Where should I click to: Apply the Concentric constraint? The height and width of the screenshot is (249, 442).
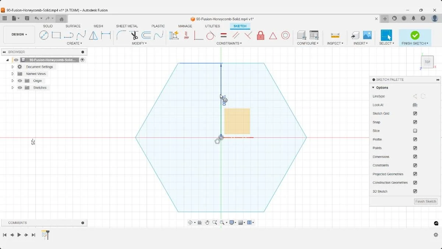[285, 35]
